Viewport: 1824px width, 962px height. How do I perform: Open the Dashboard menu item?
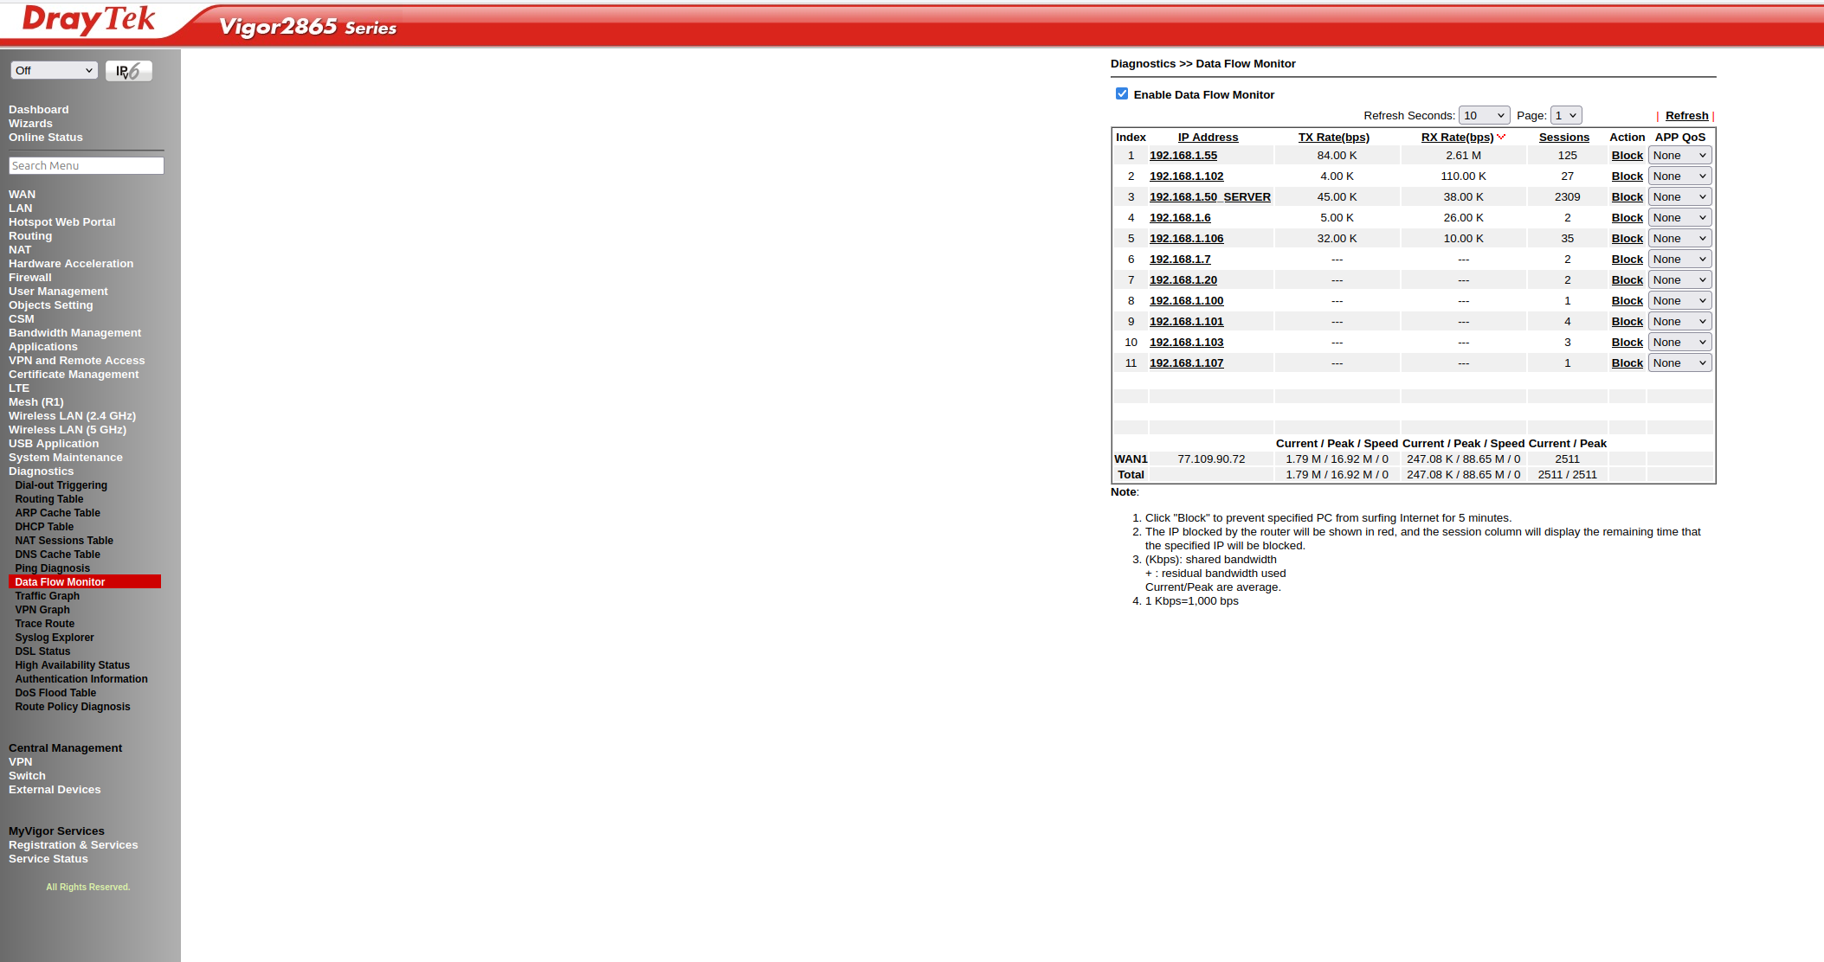pos(38,110)
